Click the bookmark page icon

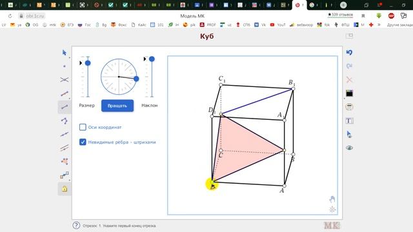coord(363,16)
